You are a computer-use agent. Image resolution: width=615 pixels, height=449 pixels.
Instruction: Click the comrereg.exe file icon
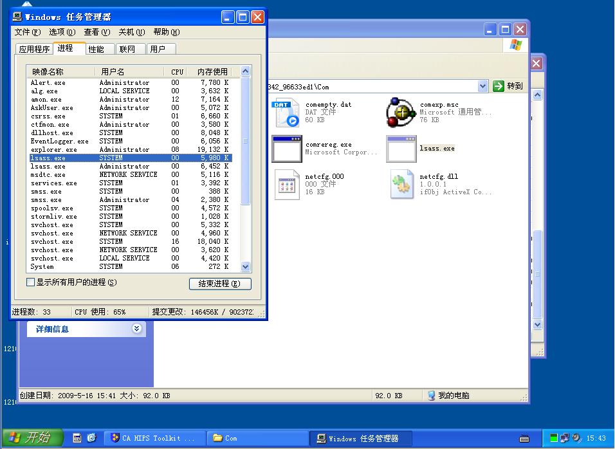click(x=286, y=149)
